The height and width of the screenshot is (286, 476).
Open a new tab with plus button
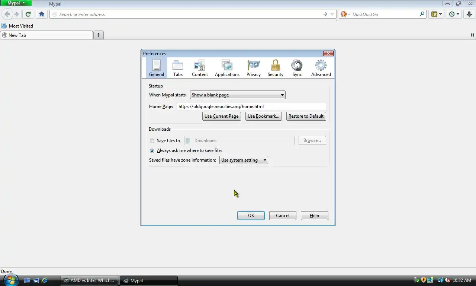[98, 35]
